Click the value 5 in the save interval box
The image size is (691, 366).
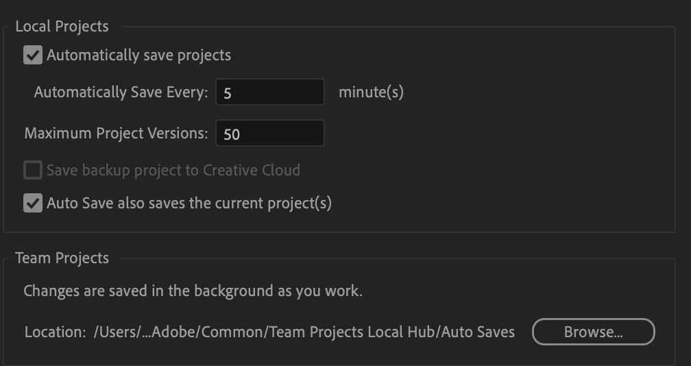228,93
